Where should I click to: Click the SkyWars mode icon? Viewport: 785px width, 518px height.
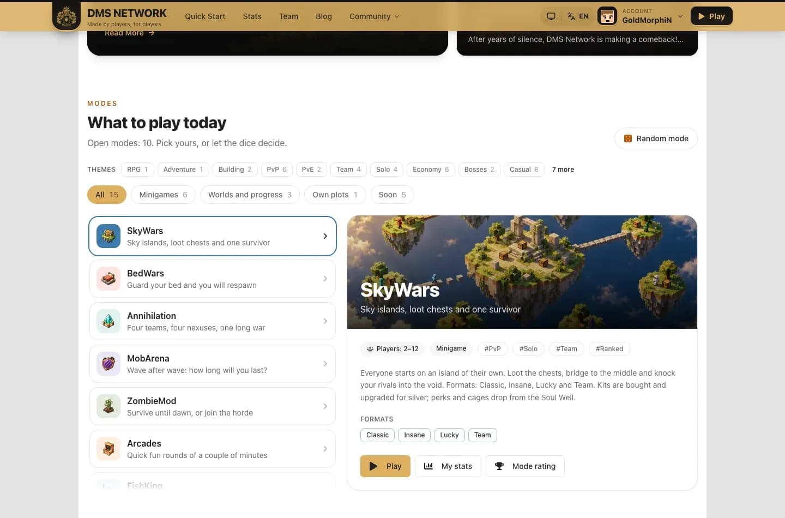[108, 236]
